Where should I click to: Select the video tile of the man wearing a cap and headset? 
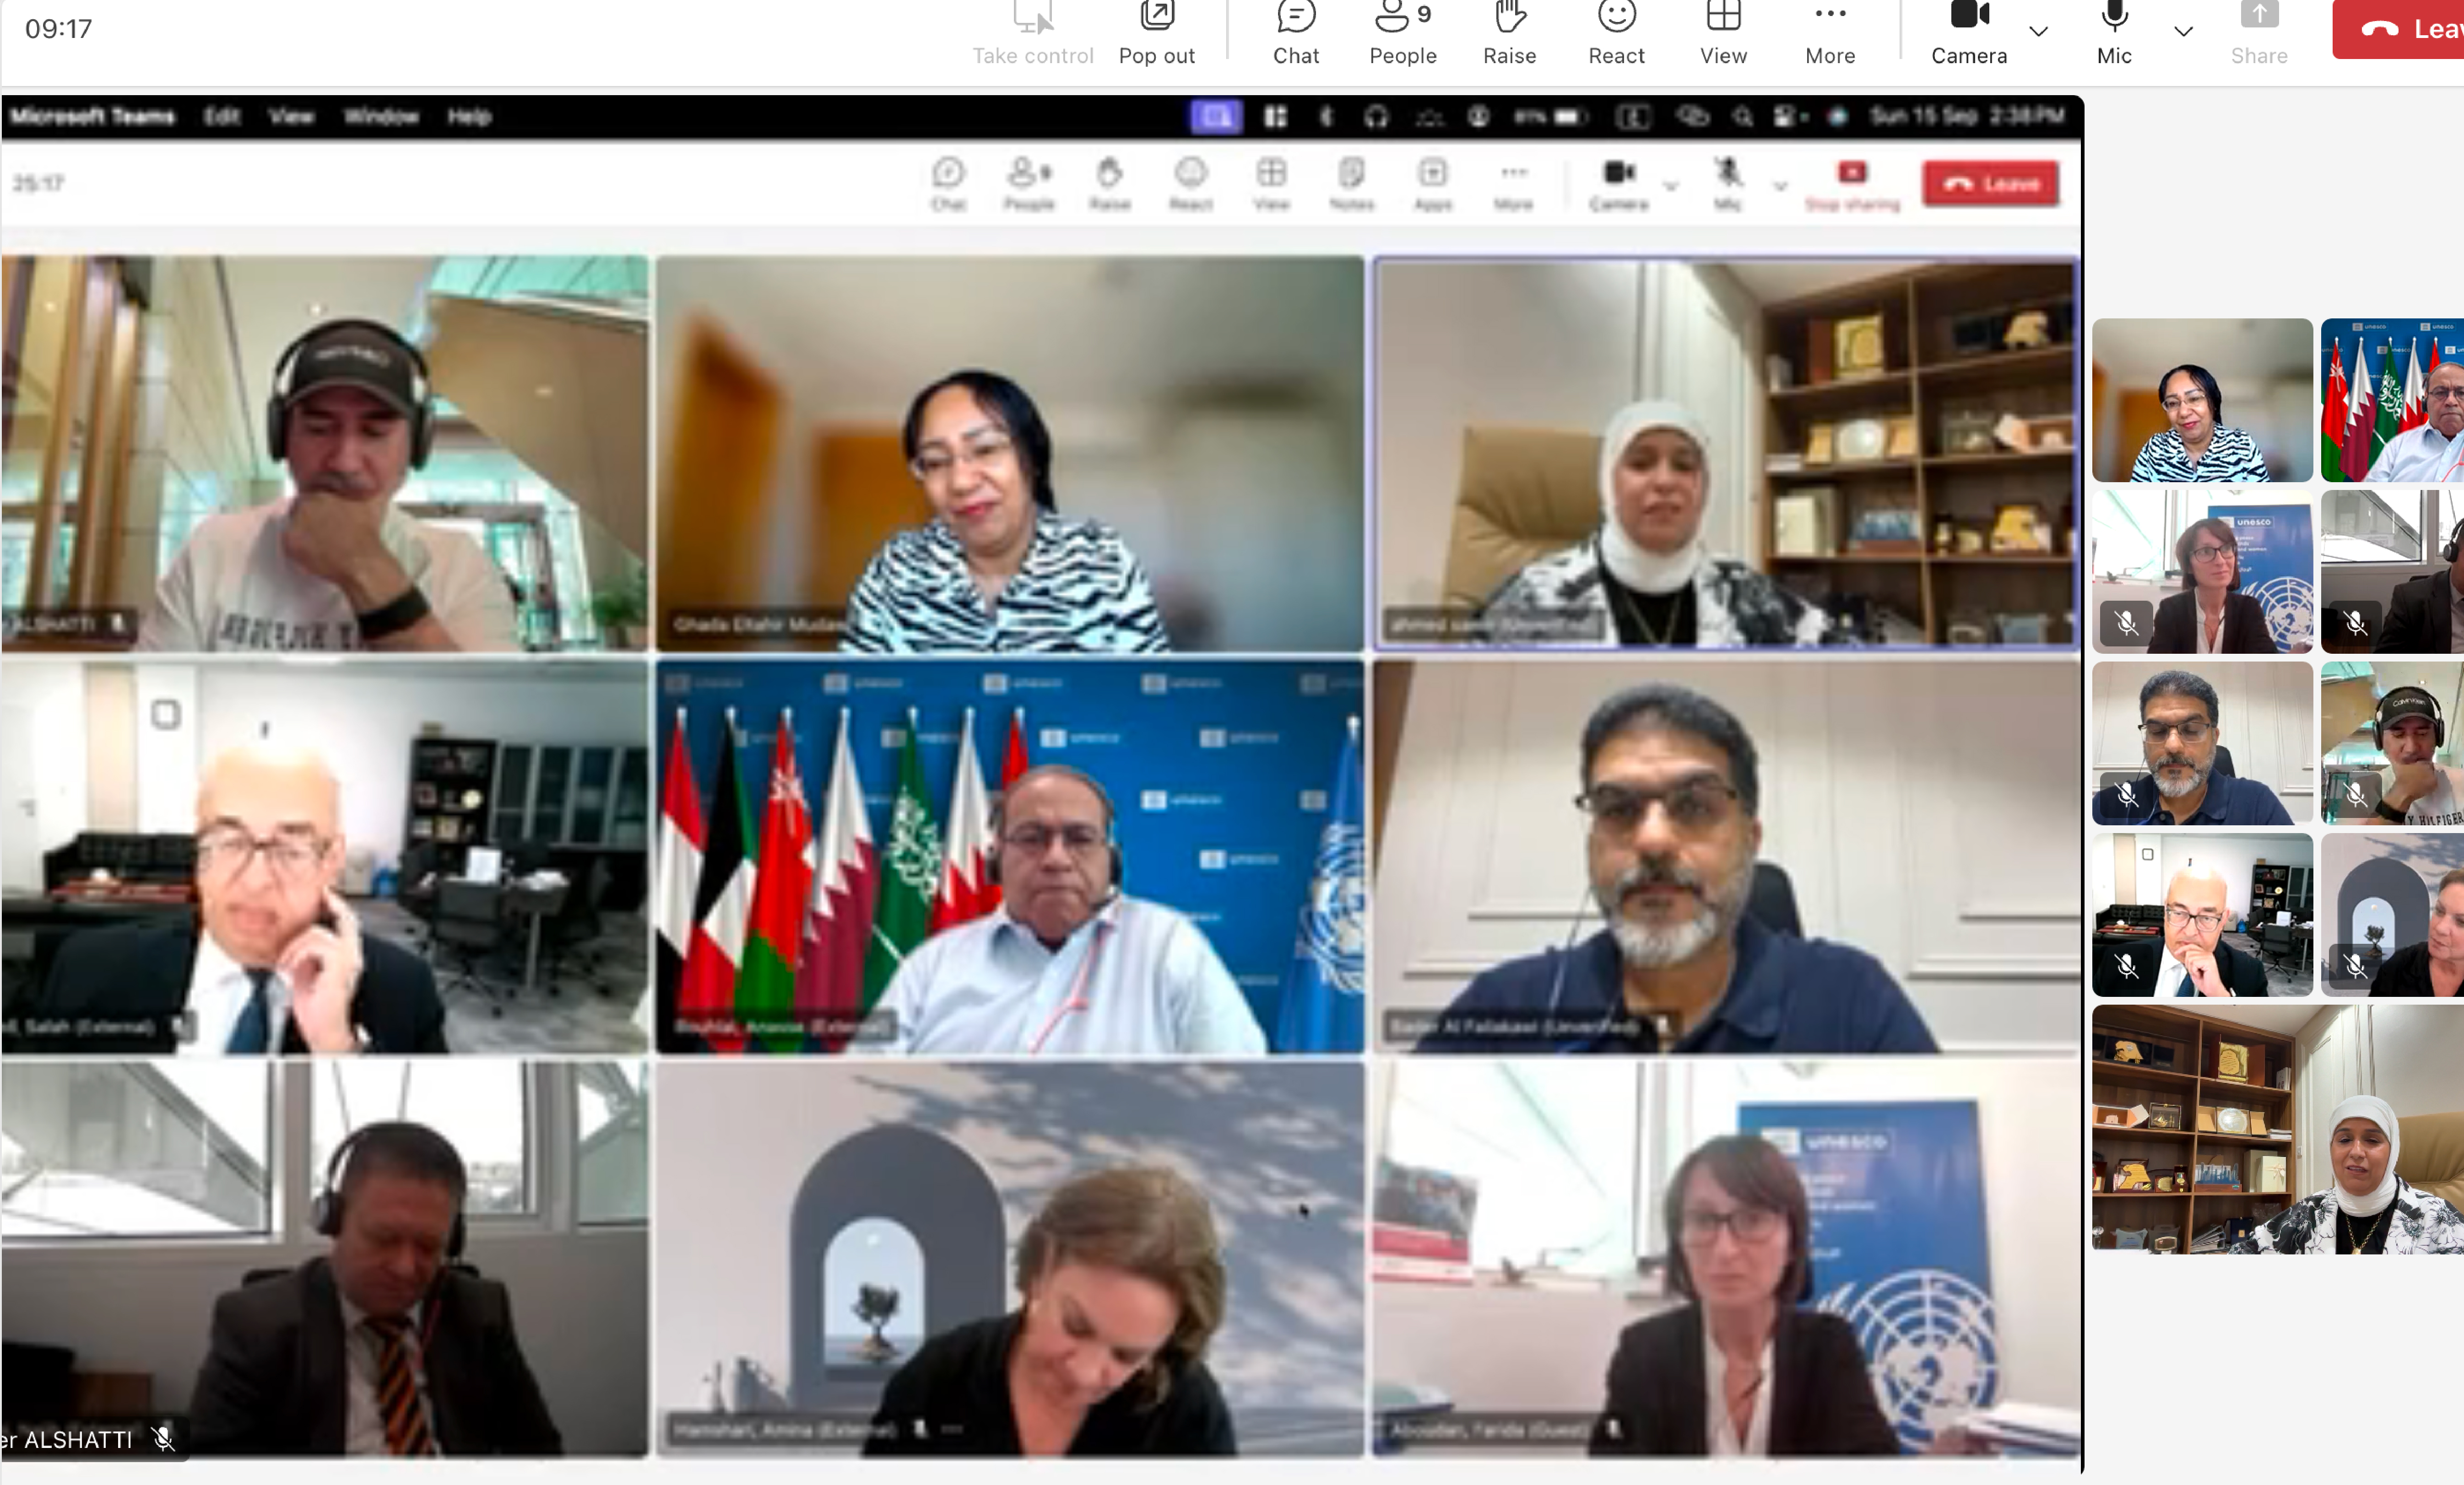324,454
